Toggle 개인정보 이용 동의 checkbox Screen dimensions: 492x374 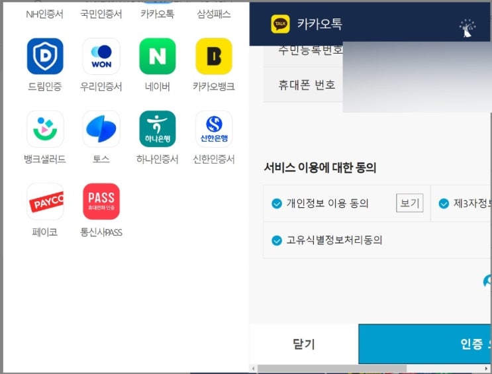pyautogui.click(x=276, y=204)
